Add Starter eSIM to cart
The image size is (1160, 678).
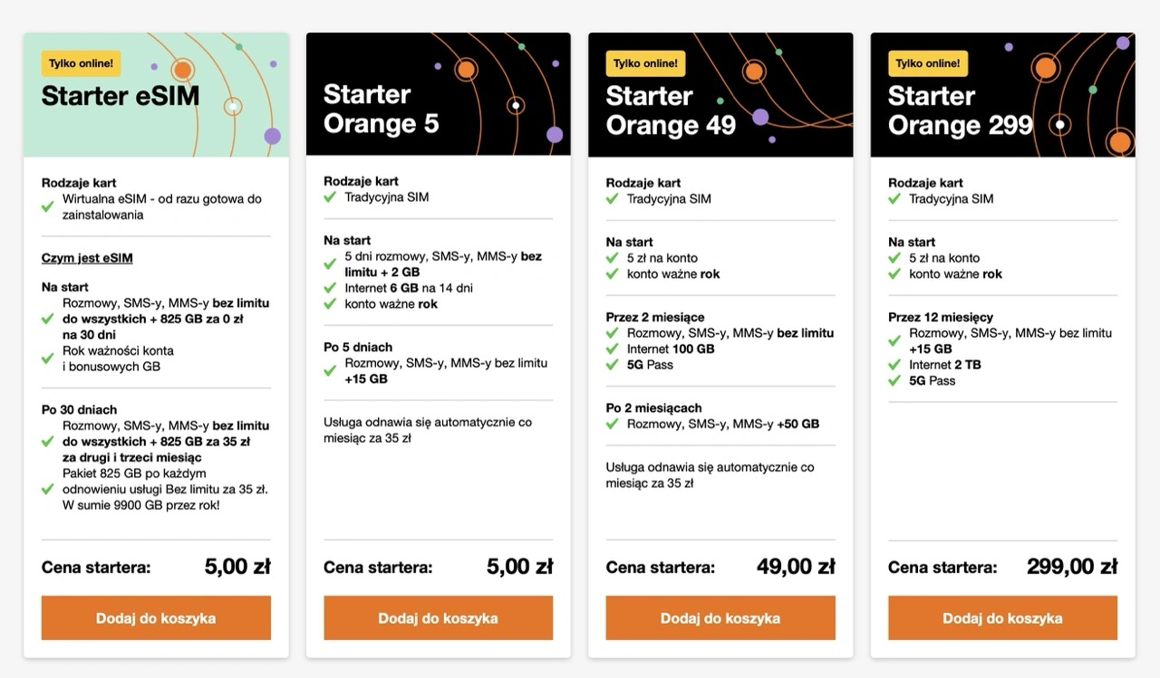156,618
